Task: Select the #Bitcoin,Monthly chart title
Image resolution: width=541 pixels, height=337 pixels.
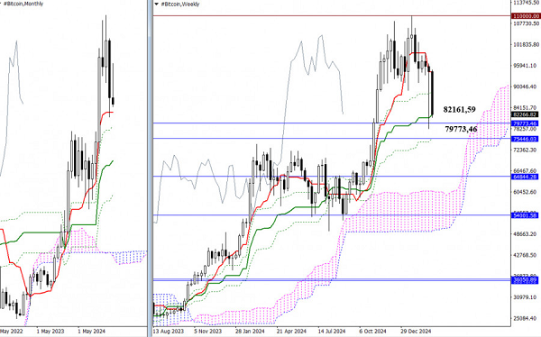Action: (23, 4)
